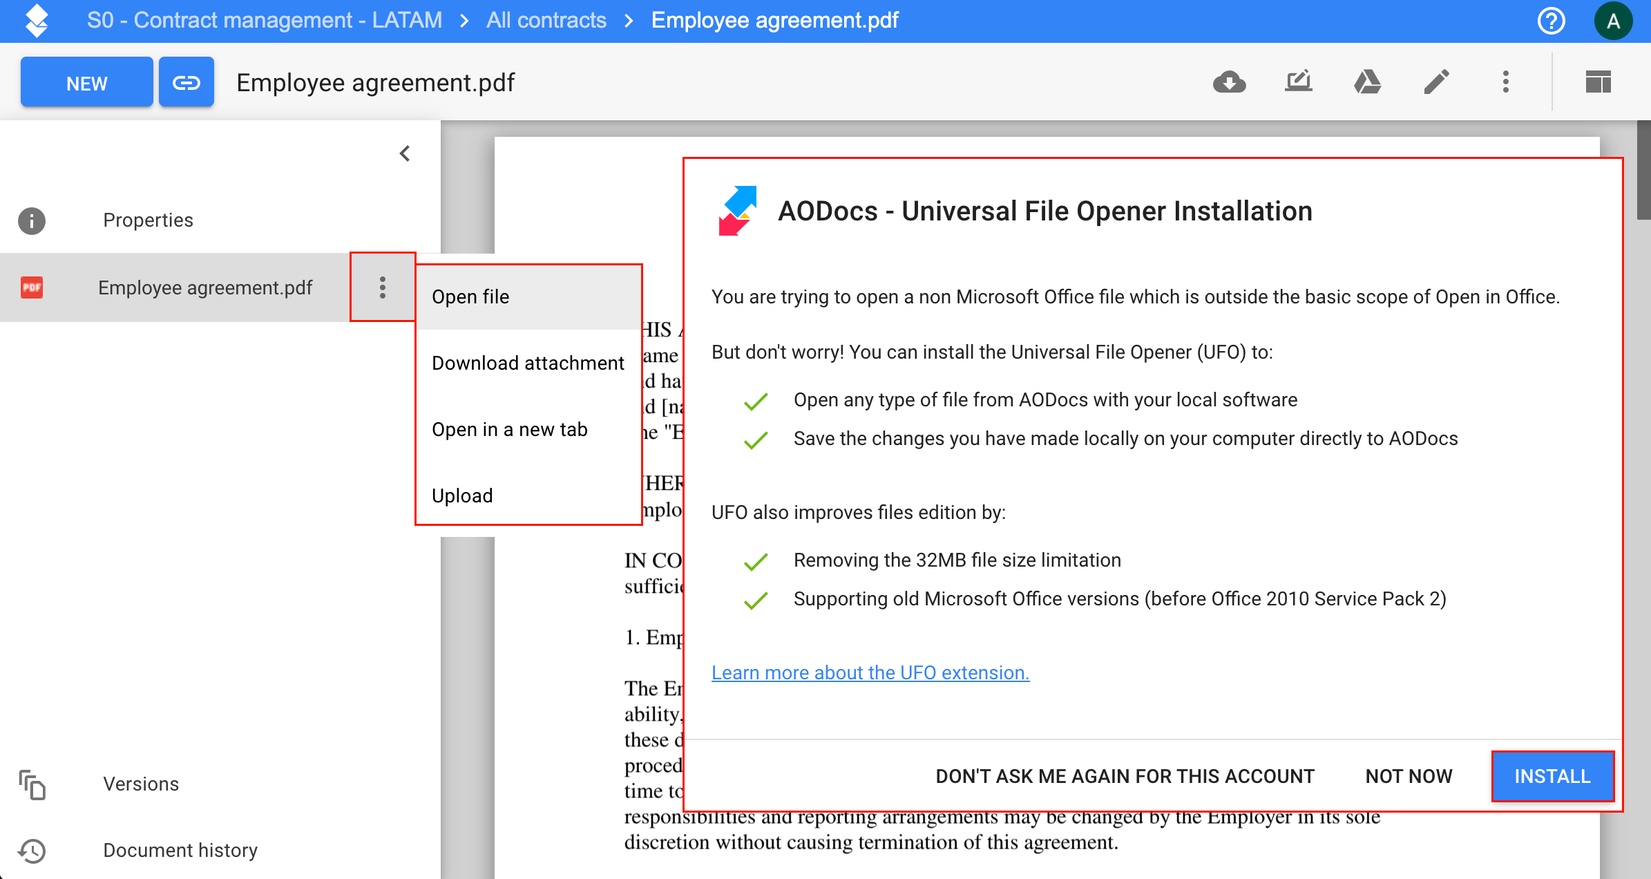Click the red PDF file icon

click(x=32, y=287)
